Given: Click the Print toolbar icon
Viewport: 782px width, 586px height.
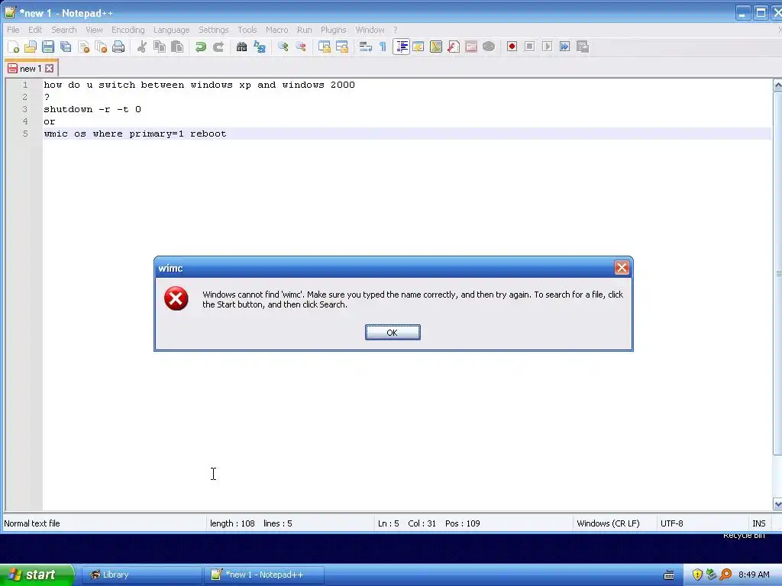Looking at the screenshot, I should (118, 47).
